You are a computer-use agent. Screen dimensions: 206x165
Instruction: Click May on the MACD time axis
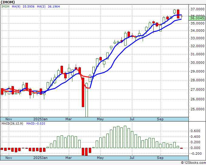click(x=100, y=158)
